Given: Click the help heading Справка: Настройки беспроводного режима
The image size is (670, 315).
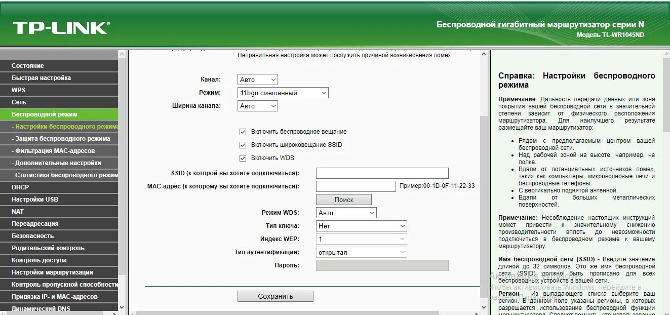Looking at the screenshot, I should (577, 80).
